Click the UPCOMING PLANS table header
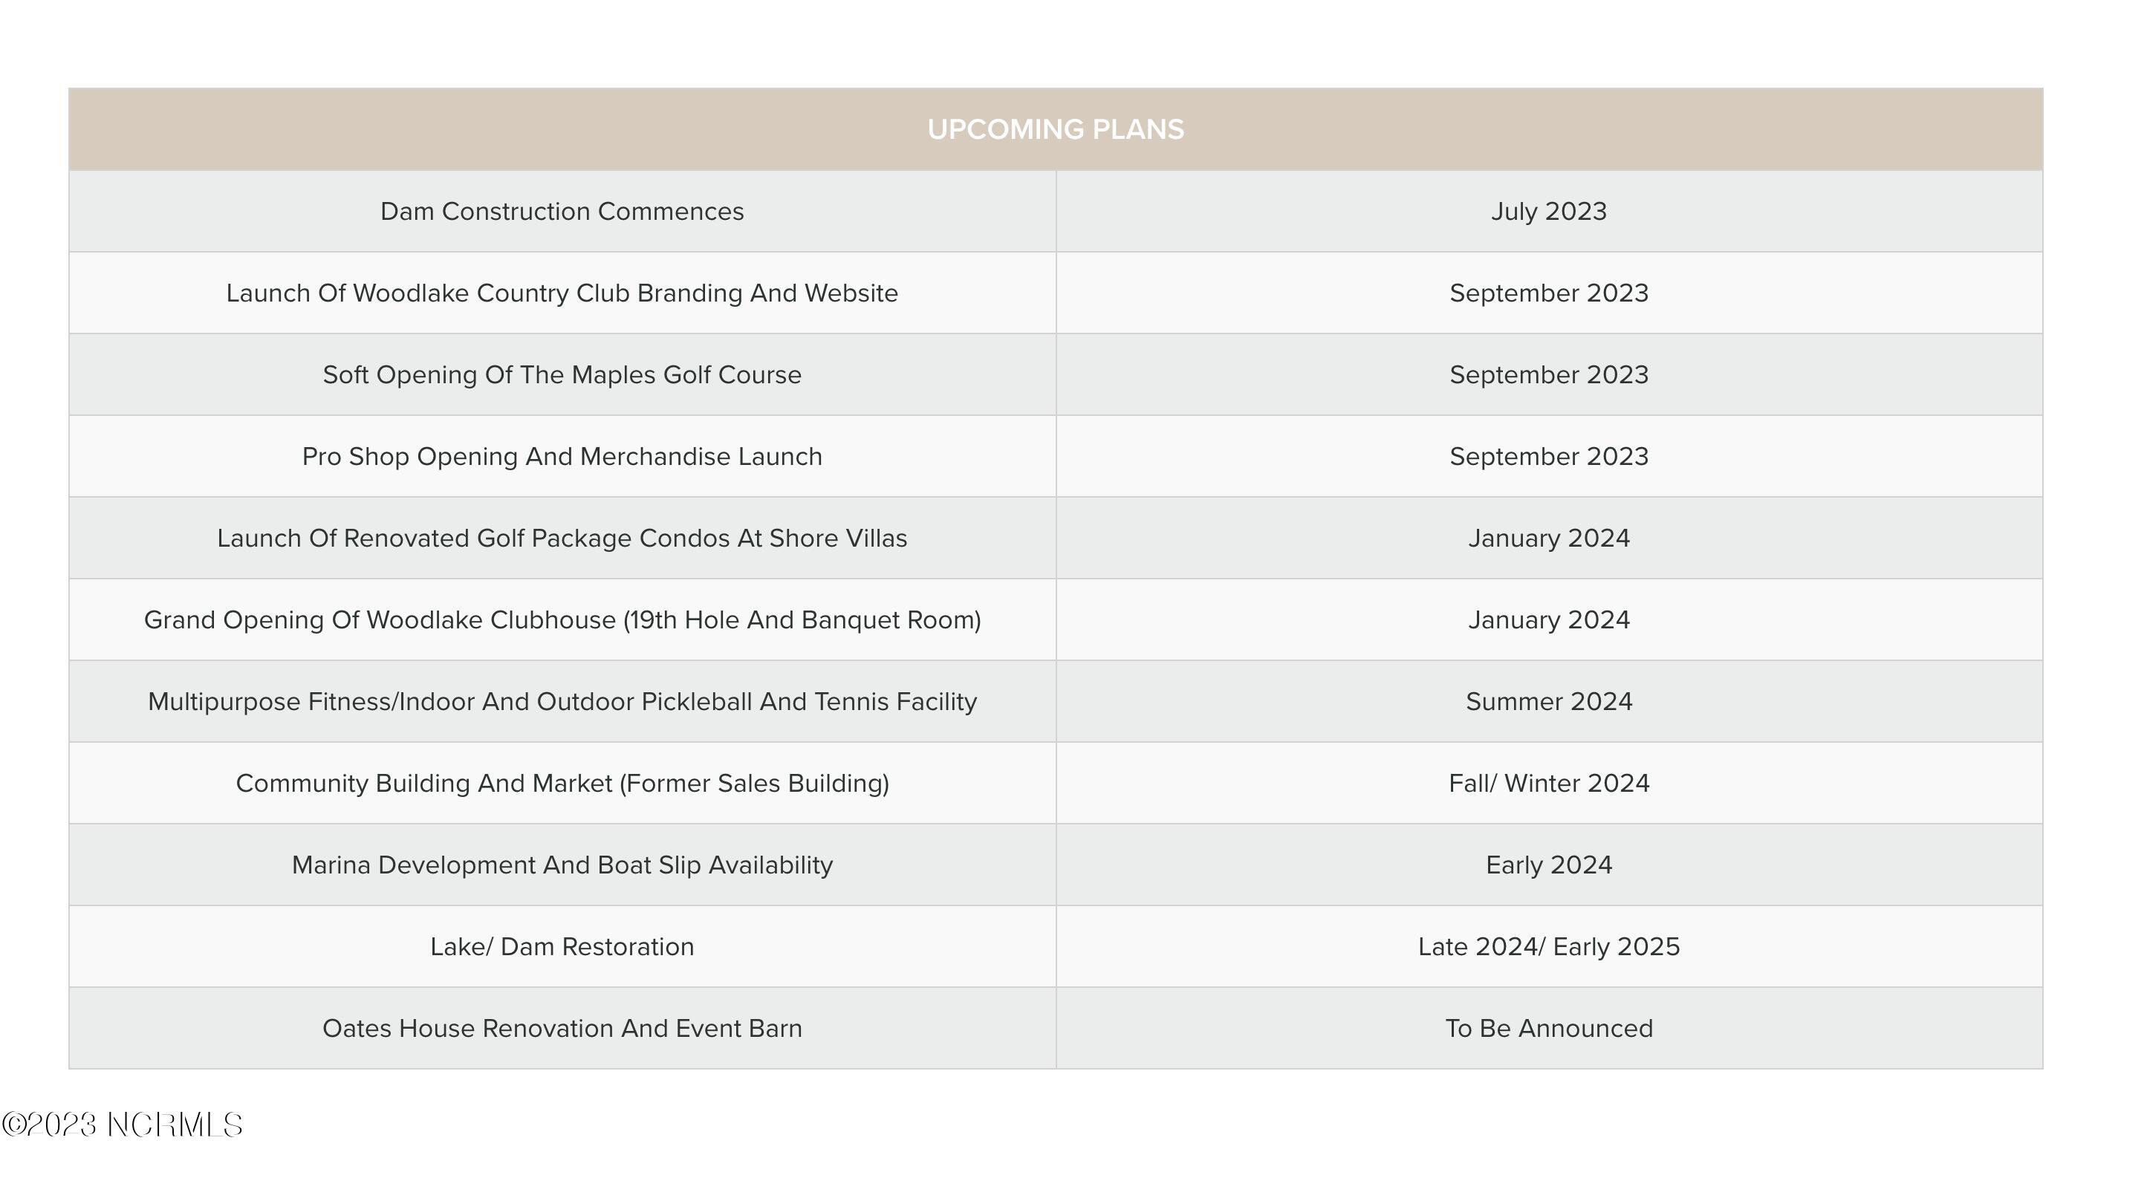 coord(1055,129)
